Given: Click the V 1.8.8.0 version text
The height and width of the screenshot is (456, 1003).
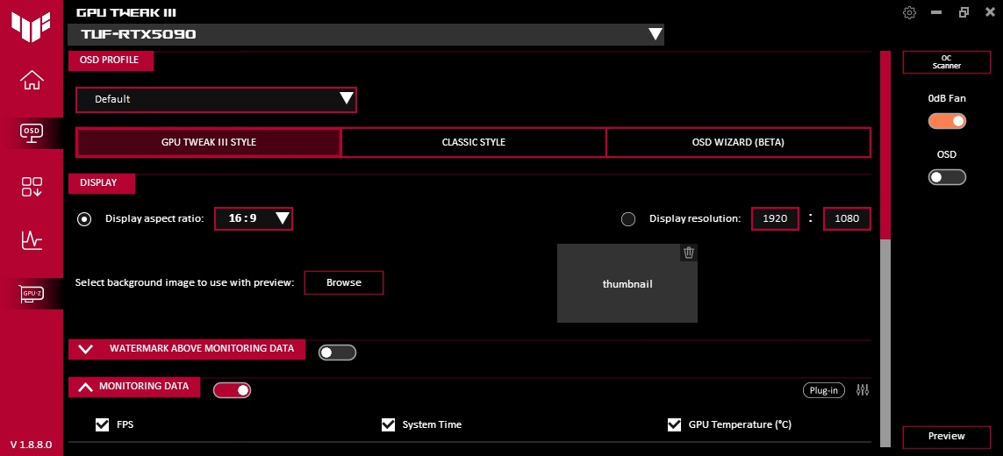Looking at the screenshot, I should pos(32,445).
